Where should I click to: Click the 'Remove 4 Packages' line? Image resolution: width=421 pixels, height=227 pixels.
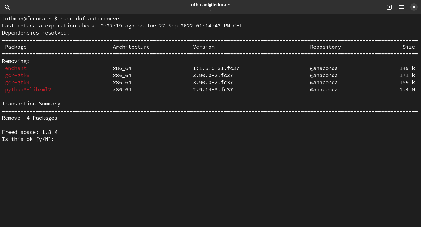click(x=30, y=118)
